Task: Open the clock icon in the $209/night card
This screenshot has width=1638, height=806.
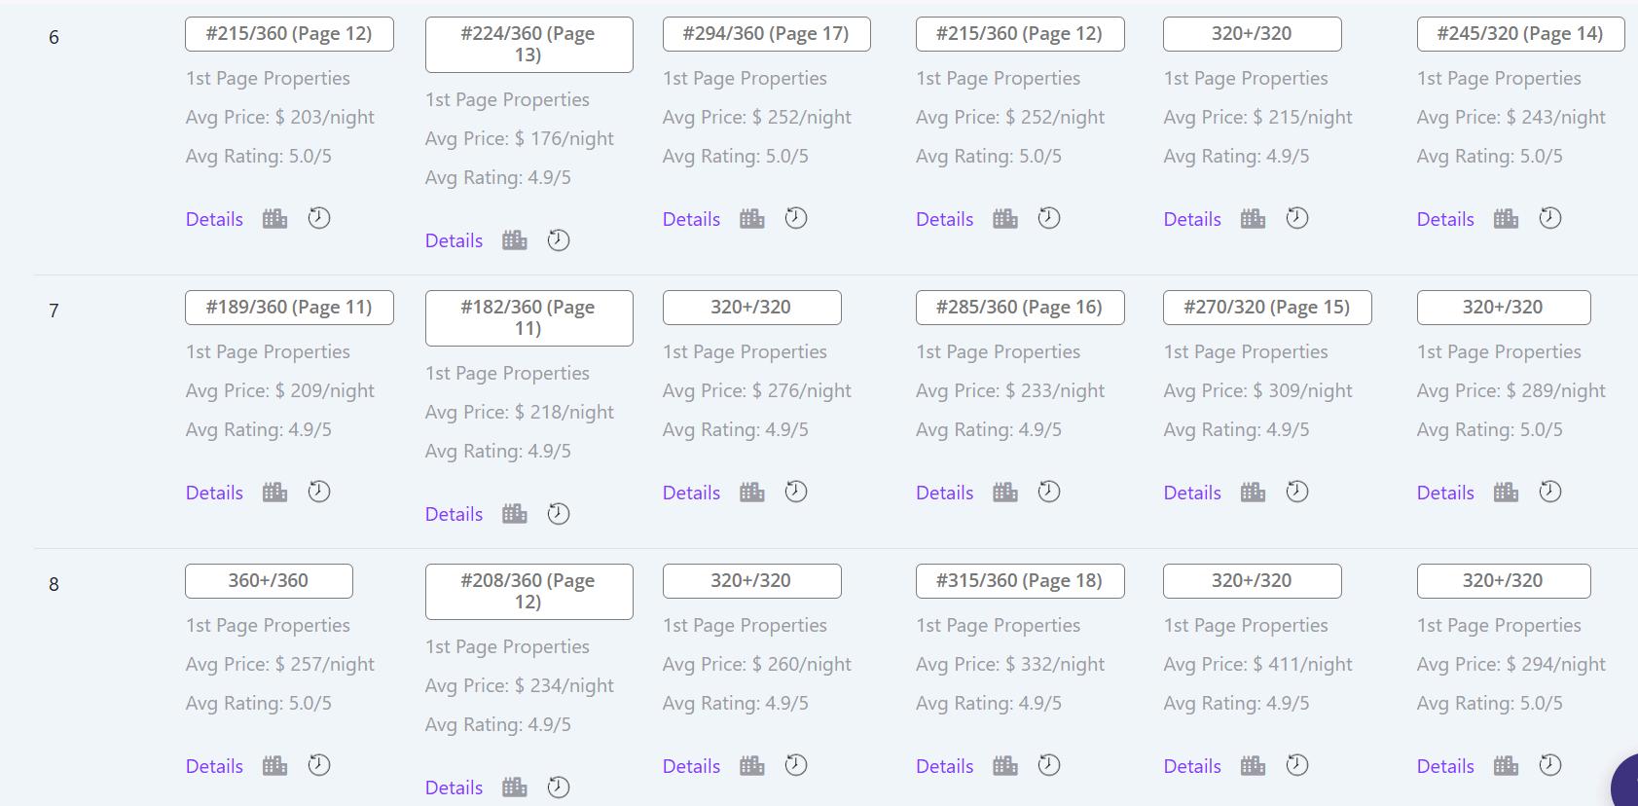Action: (319, 492)
